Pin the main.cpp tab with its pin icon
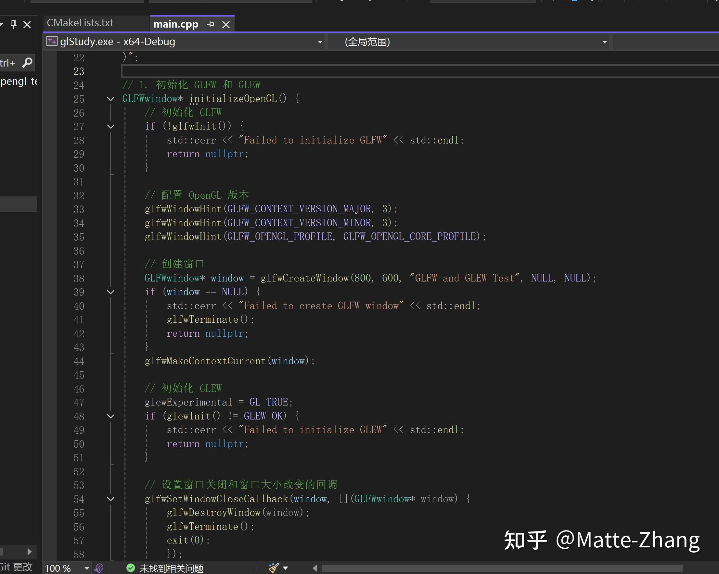The height and width of the screenshot is (574, 719). 211,24
